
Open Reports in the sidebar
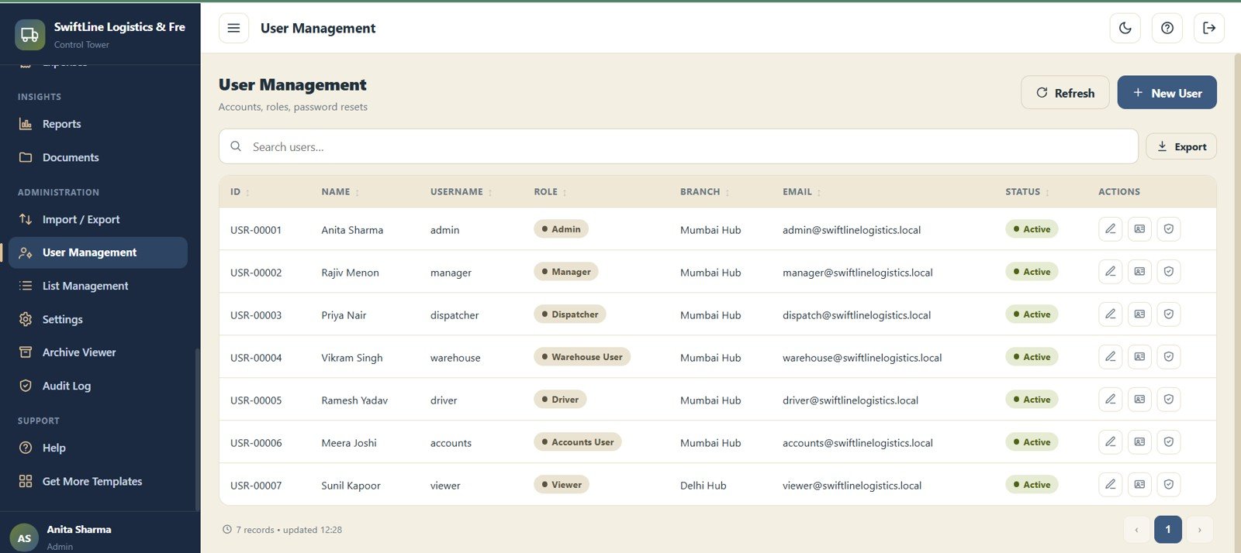pyautogui.click(x=98, y=124)
